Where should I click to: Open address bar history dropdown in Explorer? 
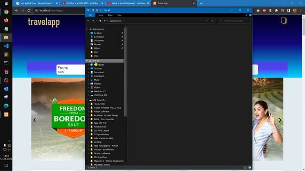click(x=207, y=21)
